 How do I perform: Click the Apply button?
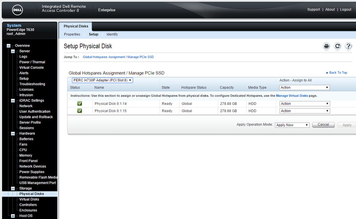pos(347,125)
